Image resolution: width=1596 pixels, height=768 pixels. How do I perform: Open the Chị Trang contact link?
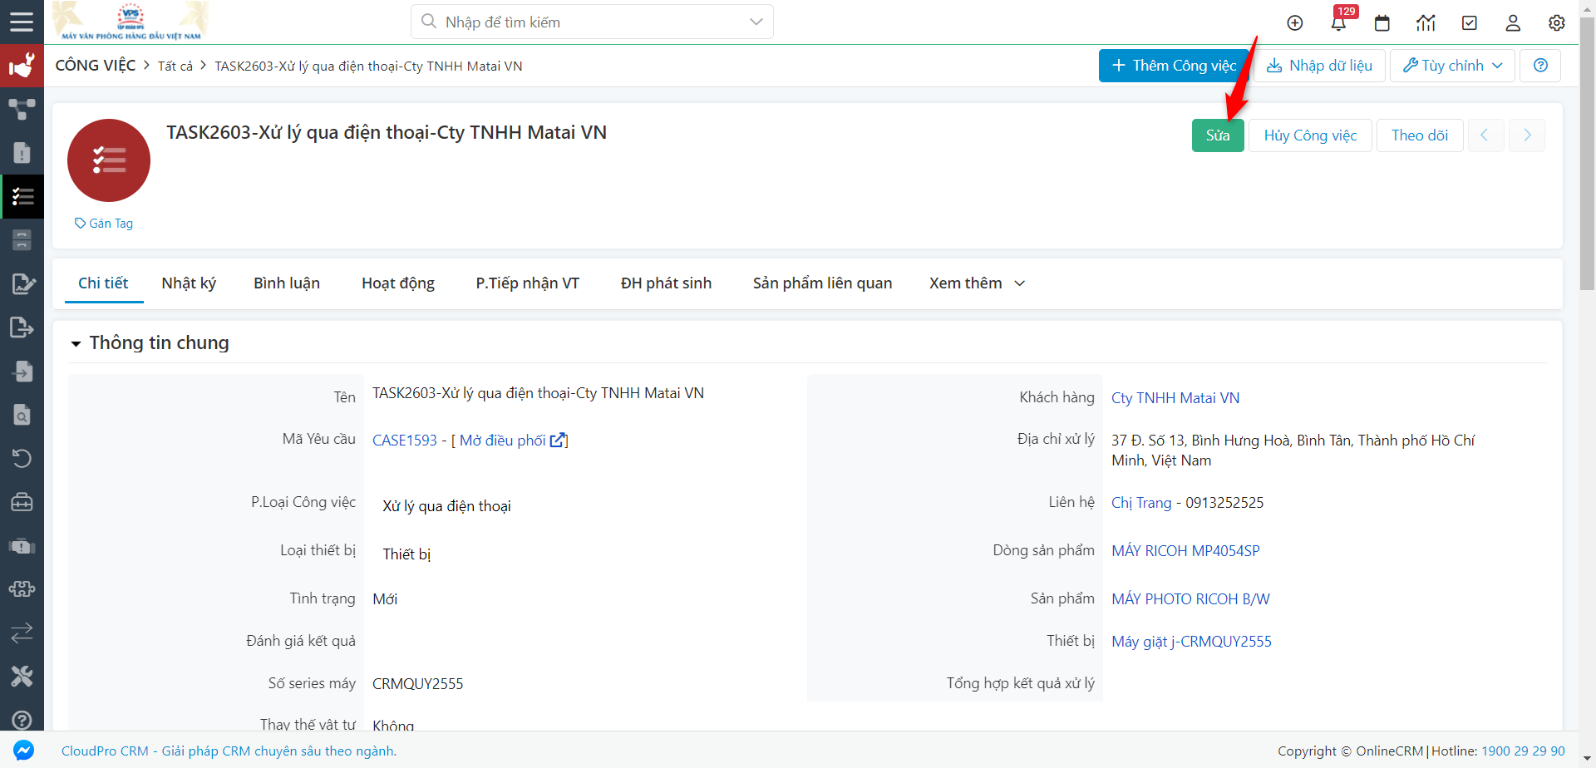click(x=1141, y=503)
